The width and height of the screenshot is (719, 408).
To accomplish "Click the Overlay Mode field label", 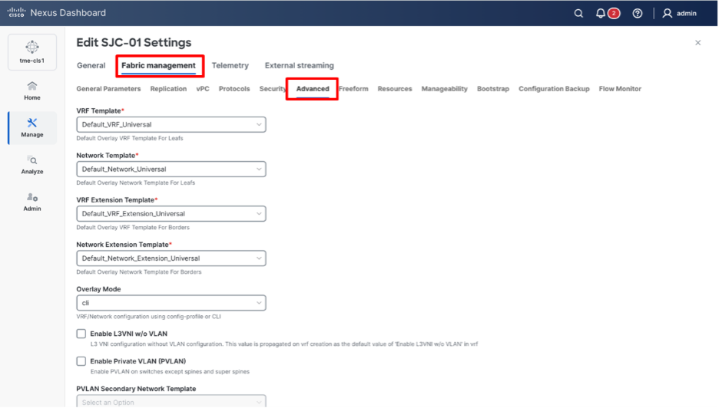I will (x=98, y=289).
